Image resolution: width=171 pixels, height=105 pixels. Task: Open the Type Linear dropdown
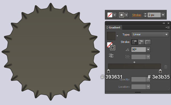(150, 34)
